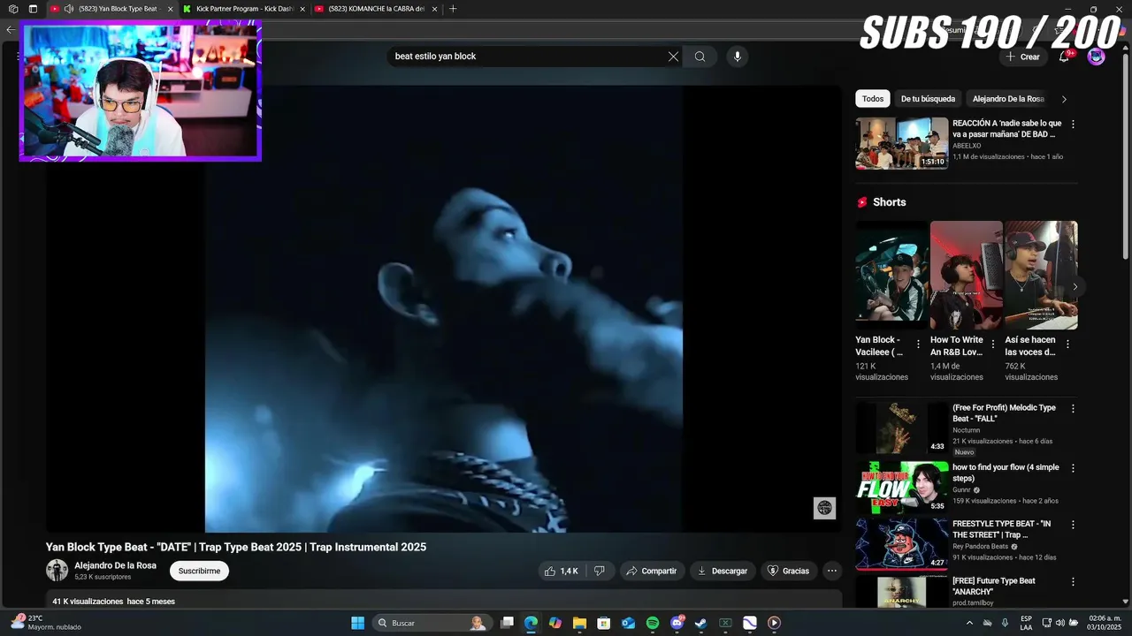The width and height of the screenshot is (1132, 636).
Task: Open YouTube notifications bell
Action: pos(1064,57)
